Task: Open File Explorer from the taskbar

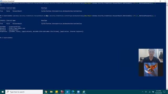Action: pyautogui.click(x=51, y=92)
